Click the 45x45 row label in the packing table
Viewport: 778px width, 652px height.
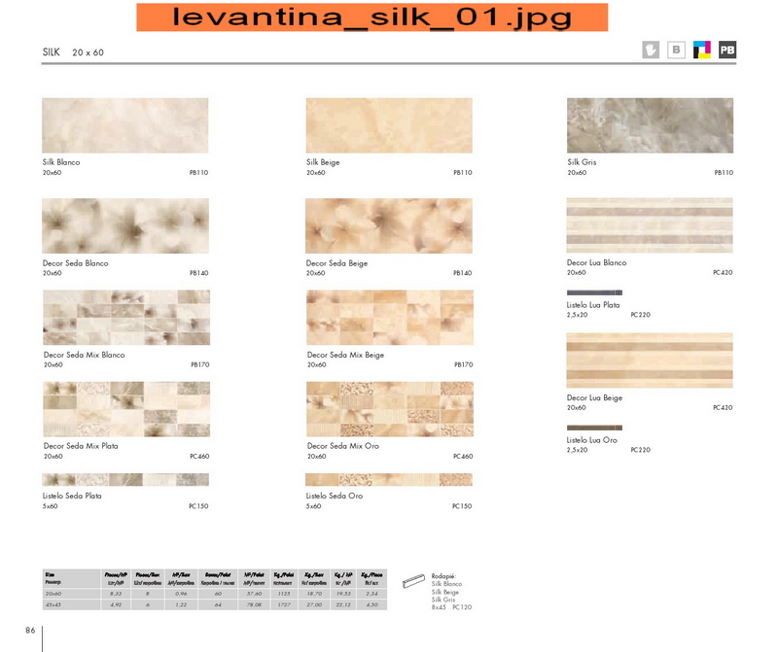pyautogui.click(x=53, y=605)
